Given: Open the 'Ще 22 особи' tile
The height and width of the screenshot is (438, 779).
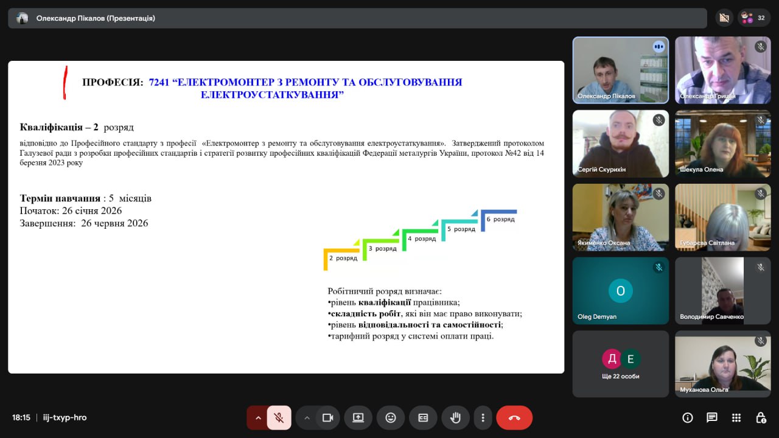Looking at the screenshot, I should [620, 364].
